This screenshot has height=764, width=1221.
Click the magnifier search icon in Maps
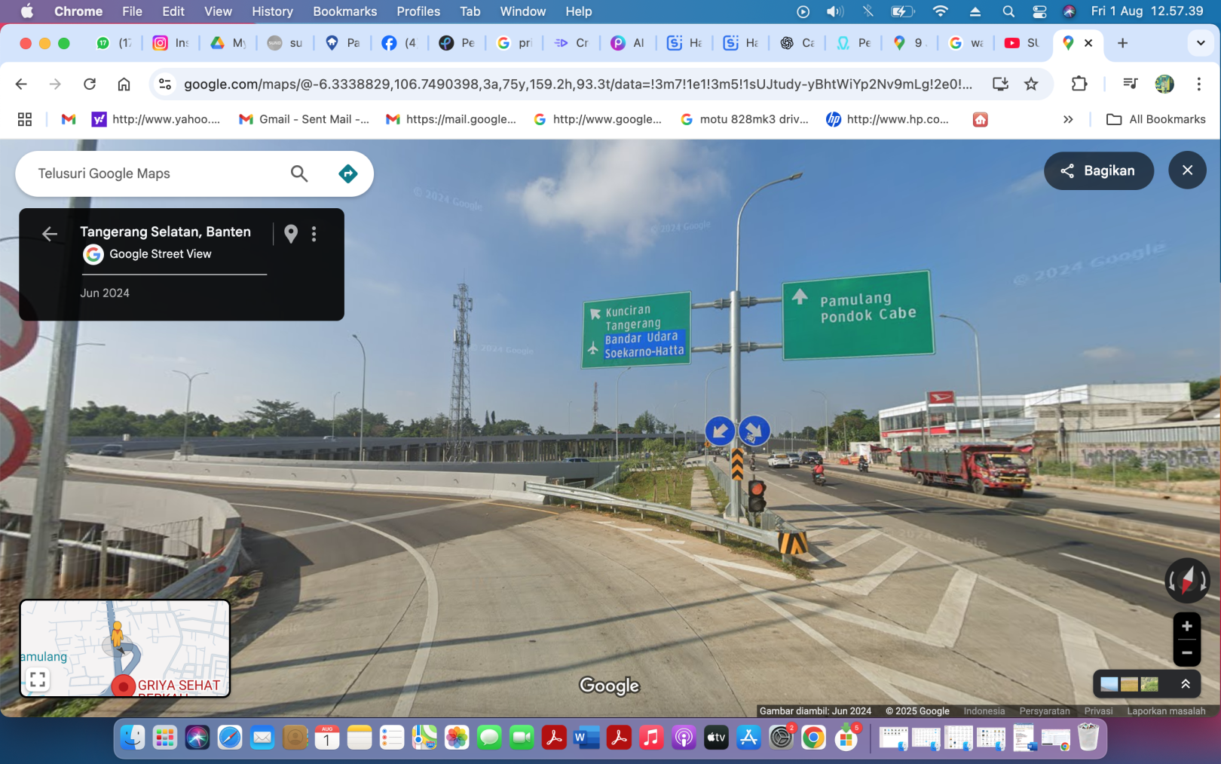(x=299, y=173)
